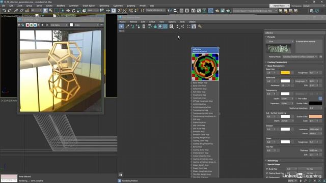Screen dimensions: 326x183
Task: Open Render Setup from main toolbar
Action: pos(217,11)
